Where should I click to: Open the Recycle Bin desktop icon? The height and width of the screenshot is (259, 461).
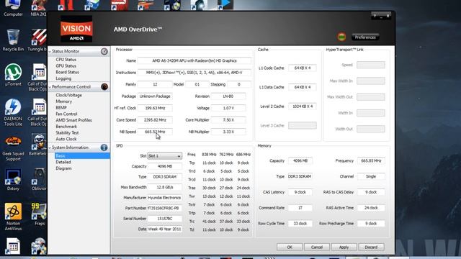13,40
